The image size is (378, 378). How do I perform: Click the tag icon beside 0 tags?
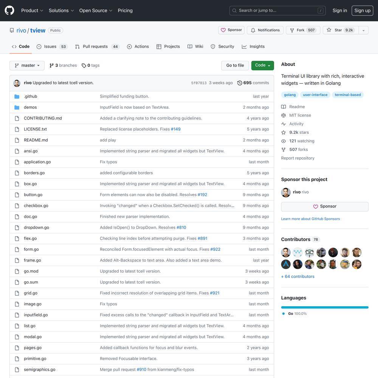[84, 65]
